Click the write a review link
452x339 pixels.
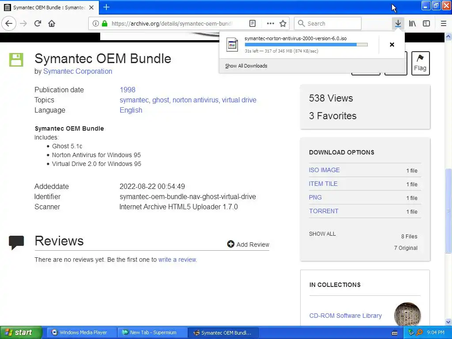coord(177,260)
